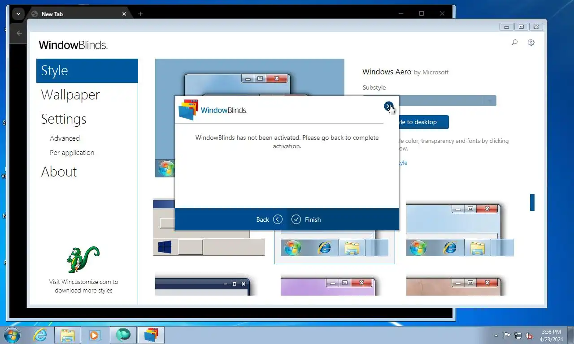
Task: Open Per application settings
Action: pyautogui.click(x=72, y=153)
